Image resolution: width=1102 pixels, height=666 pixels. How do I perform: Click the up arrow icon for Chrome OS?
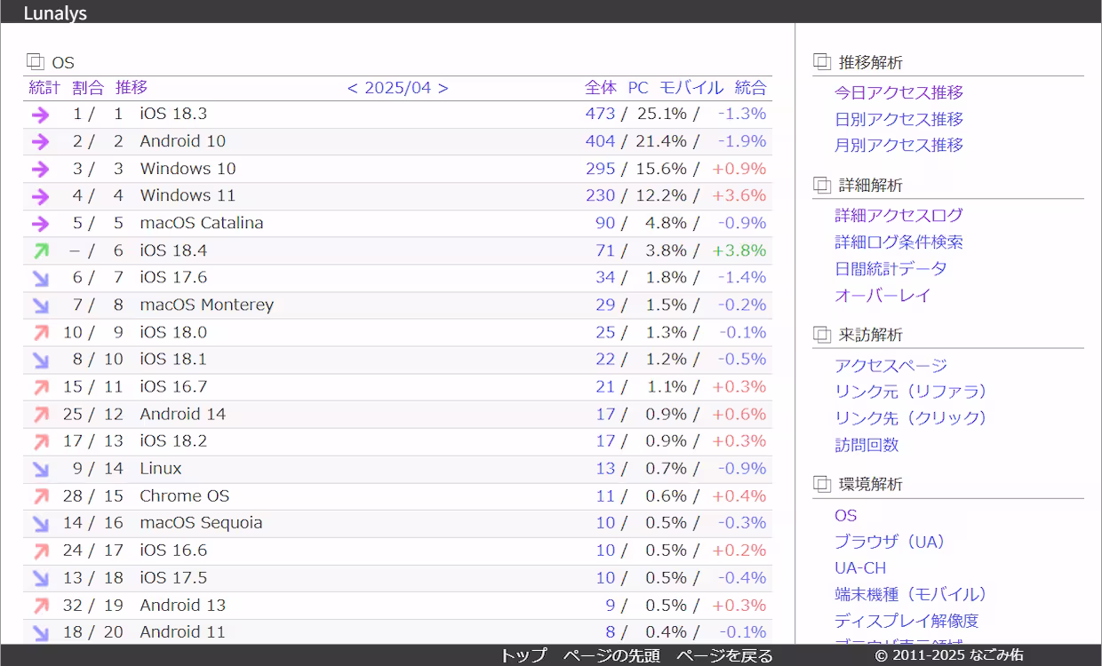coord(40,496)
